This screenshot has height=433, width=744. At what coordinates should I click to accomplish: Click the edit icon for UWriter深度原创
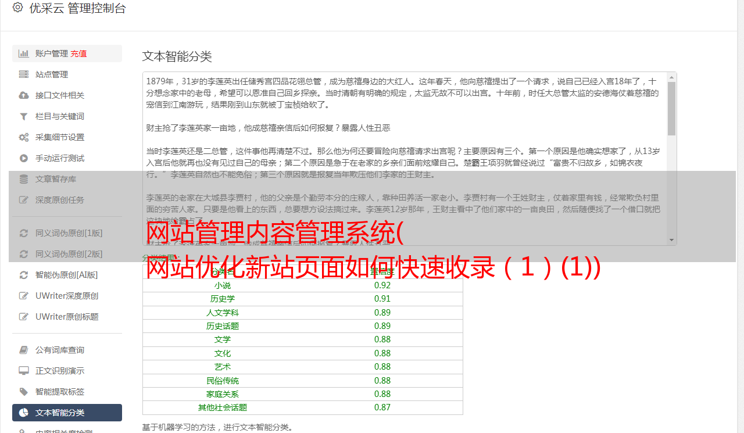23,296
